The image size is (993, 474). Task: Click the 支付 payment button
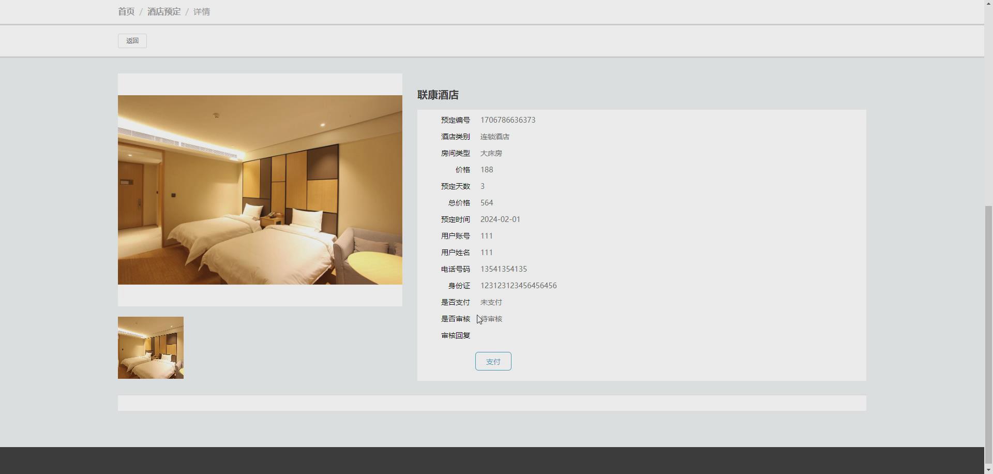[492, 361]
